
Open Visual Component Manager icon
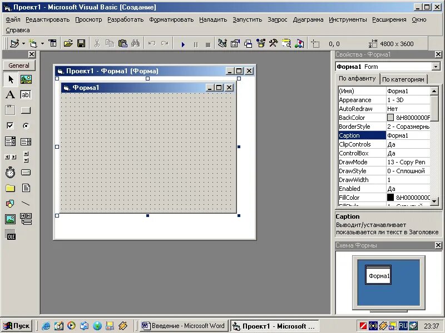click(x=299, y=44)
